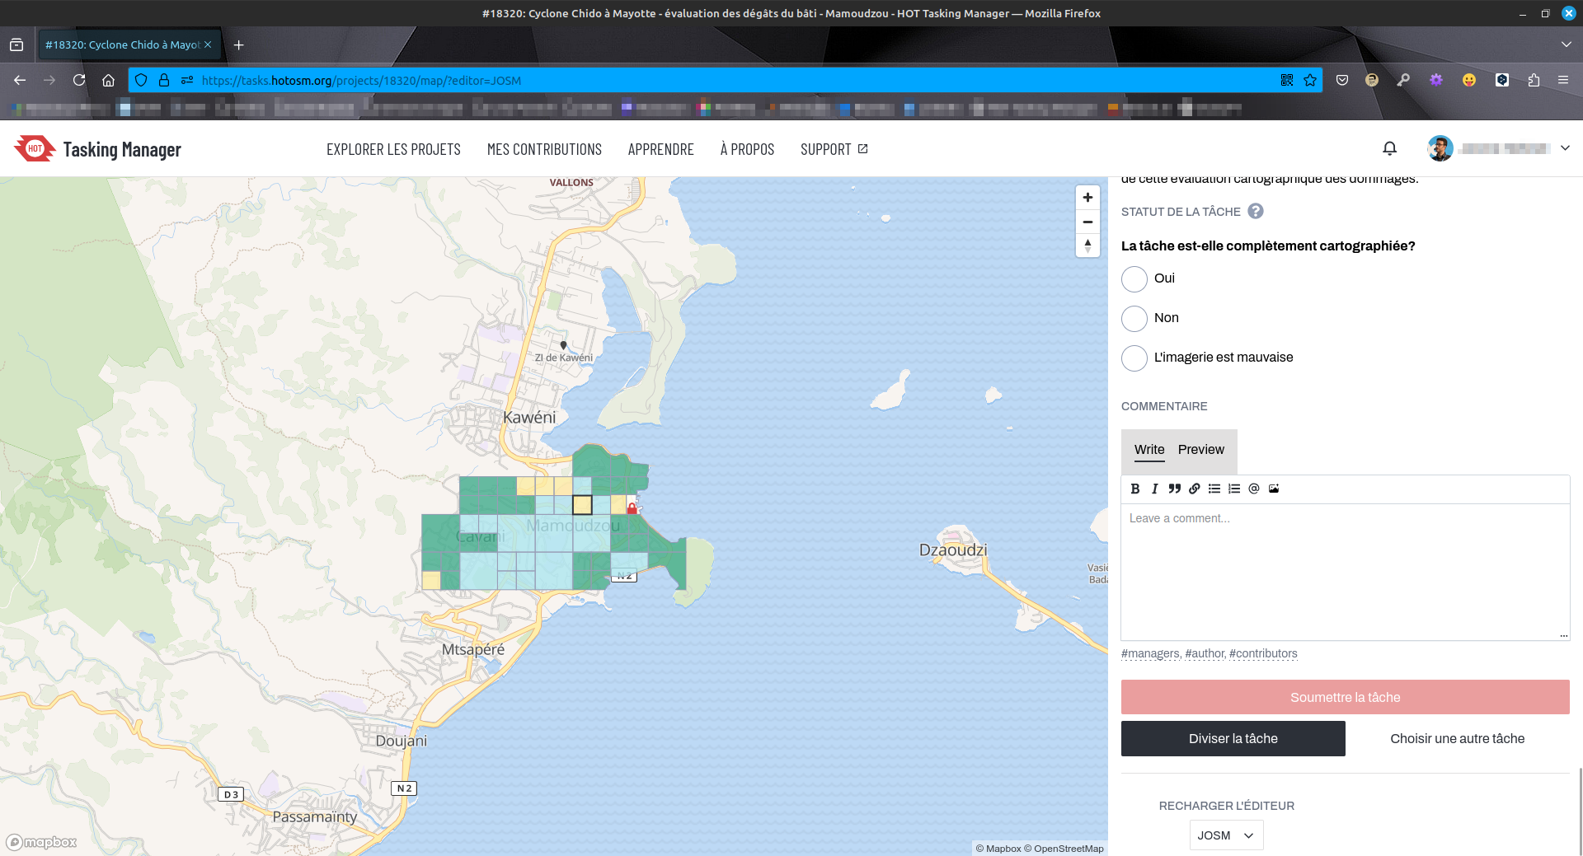Click the image upload icon in the comment toolbar
The image size is (1583, 856).
(x=1273, y=489)
